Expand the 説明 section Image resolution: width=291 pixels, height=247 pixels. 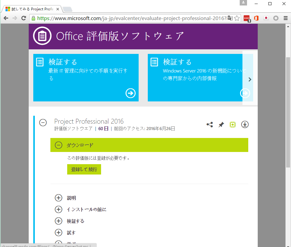58,198
